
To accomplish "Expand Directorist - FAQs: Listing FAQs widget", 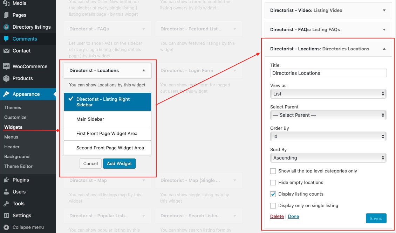I will coord(384,29).
